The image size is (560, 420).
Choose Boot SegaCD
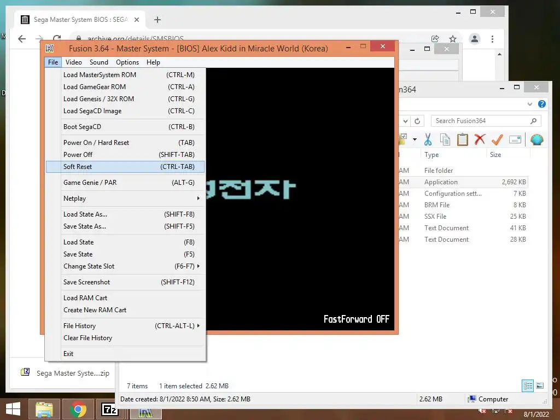point(125,127)
